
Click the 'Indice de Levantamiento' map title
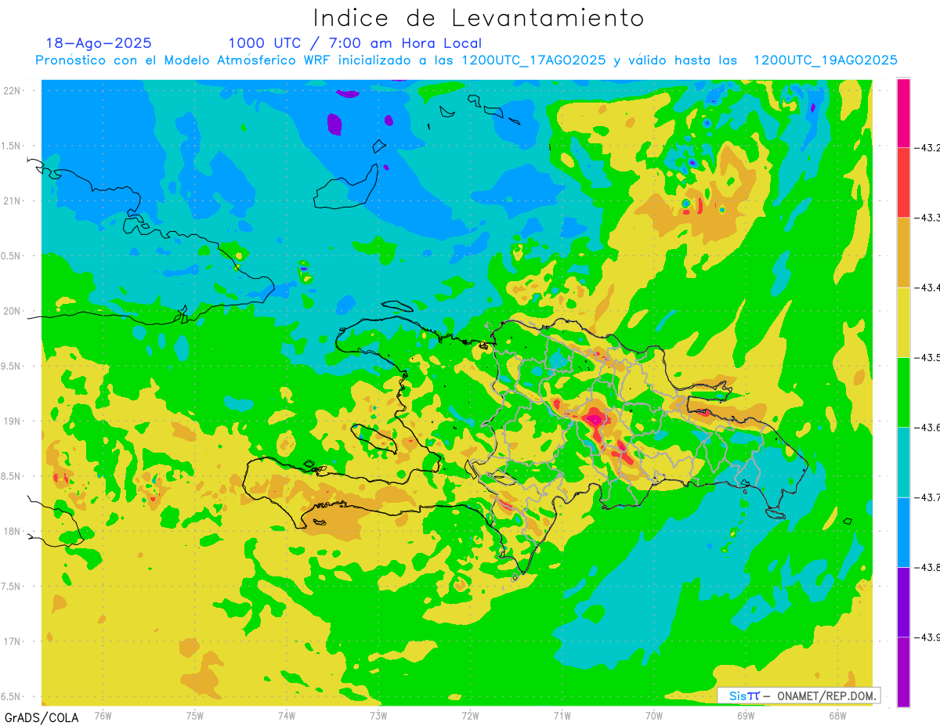(x=479, y=17)
